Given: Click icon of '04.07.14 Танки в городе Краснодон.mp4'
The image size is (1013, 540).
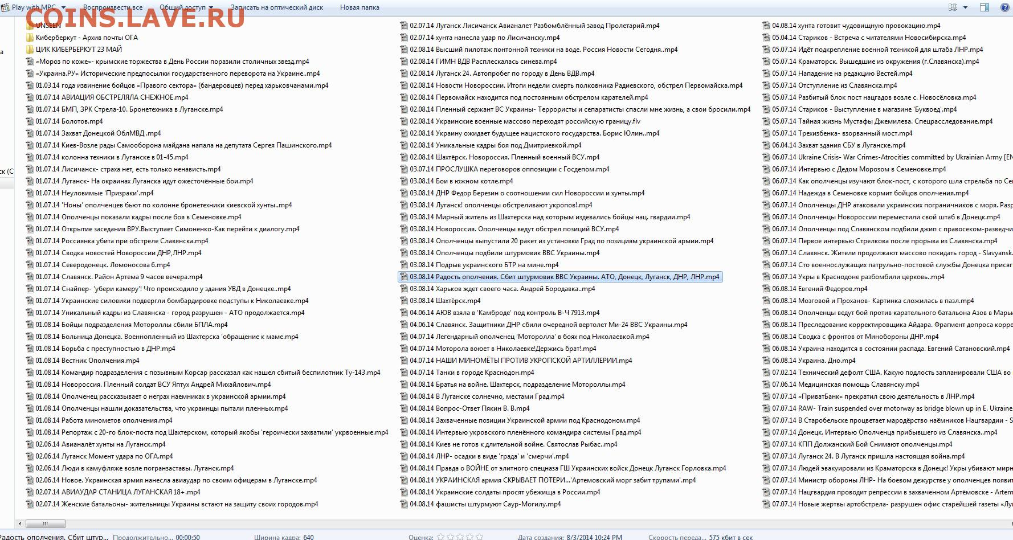Looking at the screenshot, I should pos(404,373).
